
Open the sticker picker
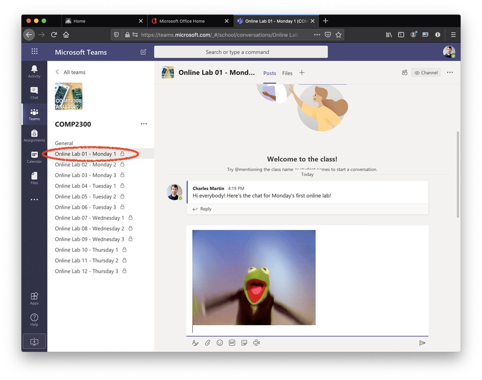(244, 342)
